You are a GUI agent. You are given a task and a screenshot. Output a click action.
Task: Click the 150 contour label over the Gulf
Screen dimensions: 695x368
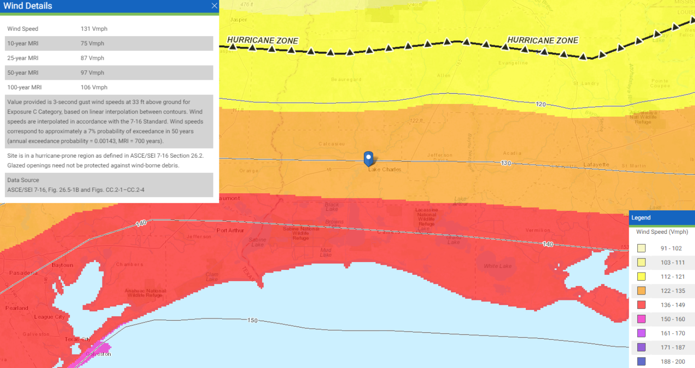point(252,320)
